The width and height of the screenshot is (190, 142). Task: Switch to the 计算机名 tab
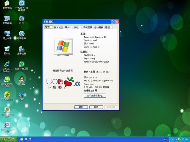tap(58, 28)
